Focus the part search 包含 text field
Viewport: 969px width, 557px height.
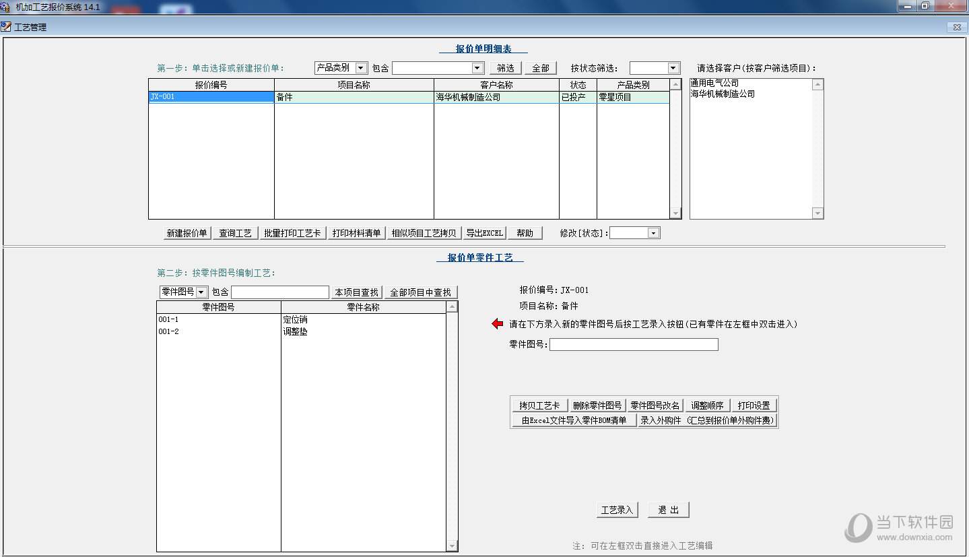coord(280,292)
